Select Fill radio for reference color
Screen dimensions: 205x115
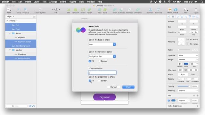point(90,61)
